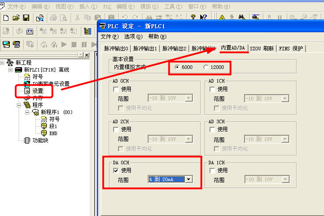Select the END section in program tree
Viewport: 324px width, 216px height.
[53, 133]
